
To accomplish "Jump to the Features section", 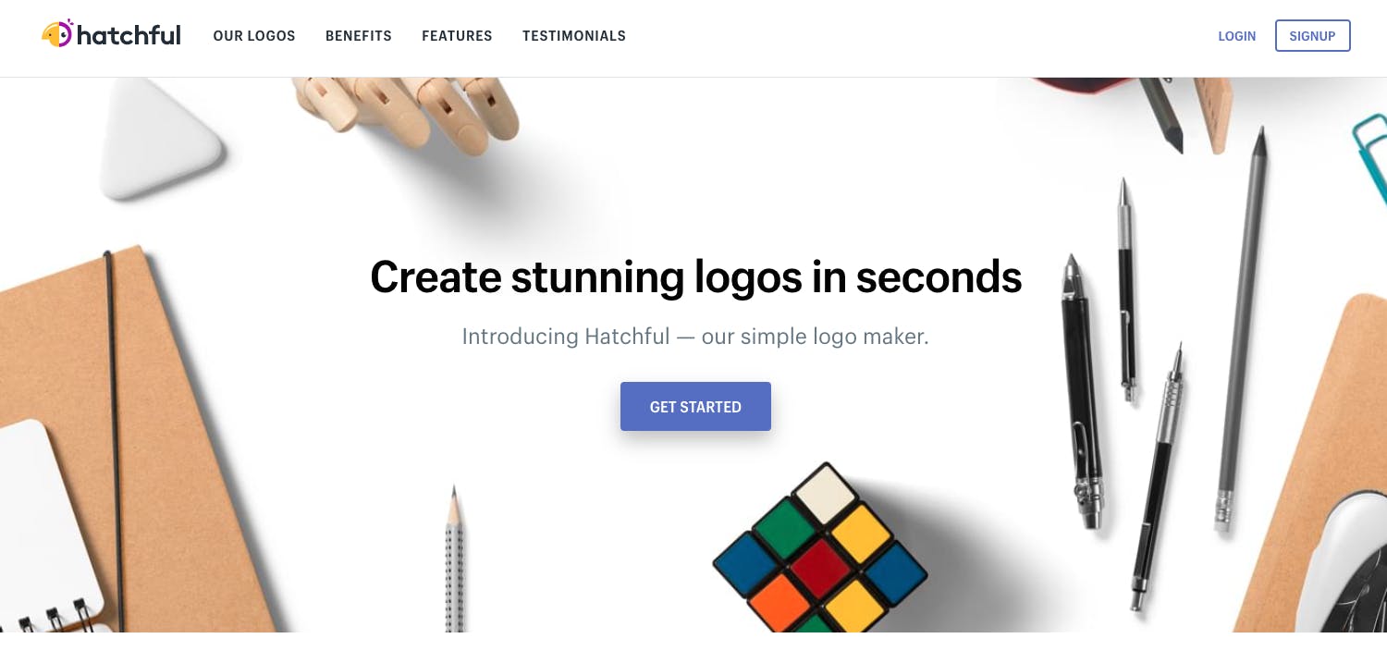I will pyautogui.click(x=457, y=36).
